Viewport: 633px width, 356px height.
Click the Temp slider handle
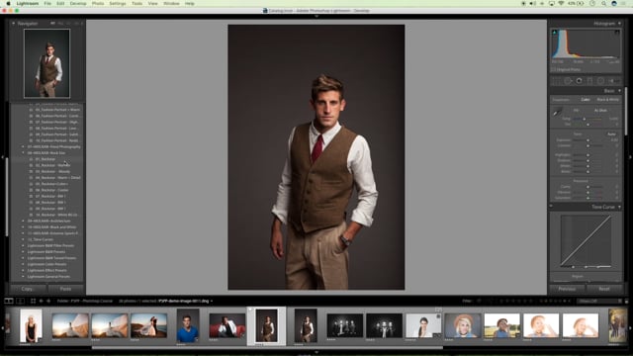585,119
